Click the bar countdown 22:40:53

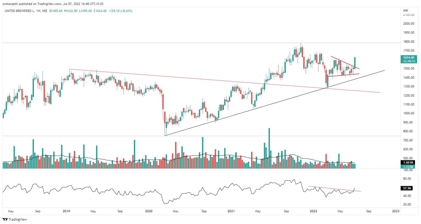[x=408, y=61]
